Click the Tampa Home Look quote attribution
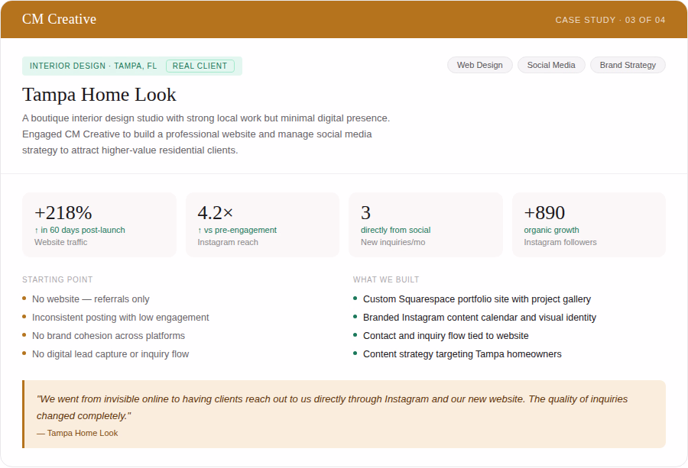 77,434
